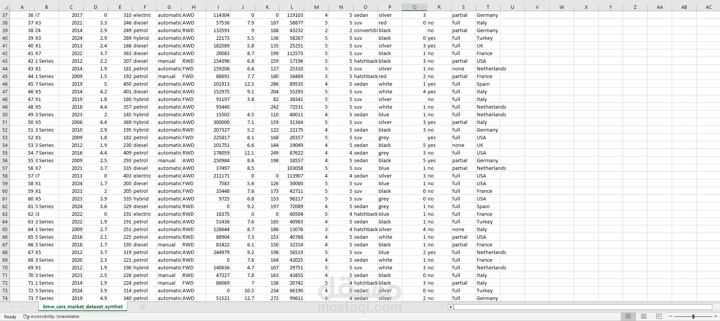Viewport: 720px width, 321px height.
Task: Click '5 Series' model cell in row 62
Action: (x=47, y=207)
